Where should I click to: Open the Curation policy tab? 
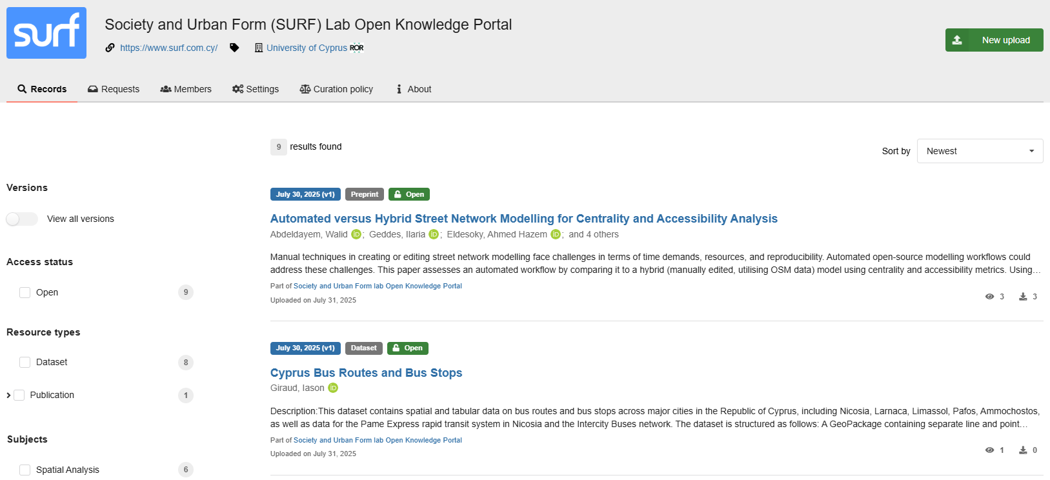coord(336,89)
